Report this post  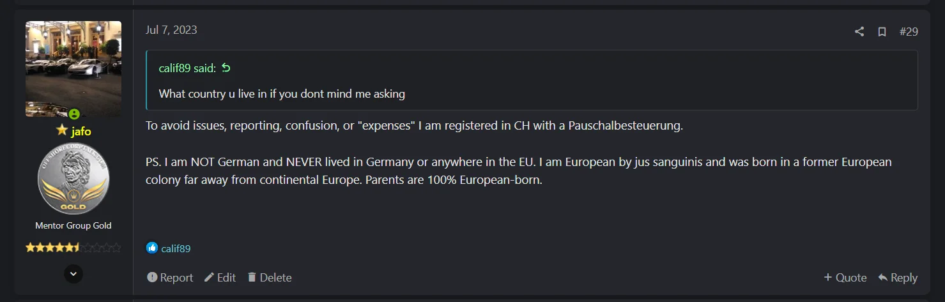[170, 277]
